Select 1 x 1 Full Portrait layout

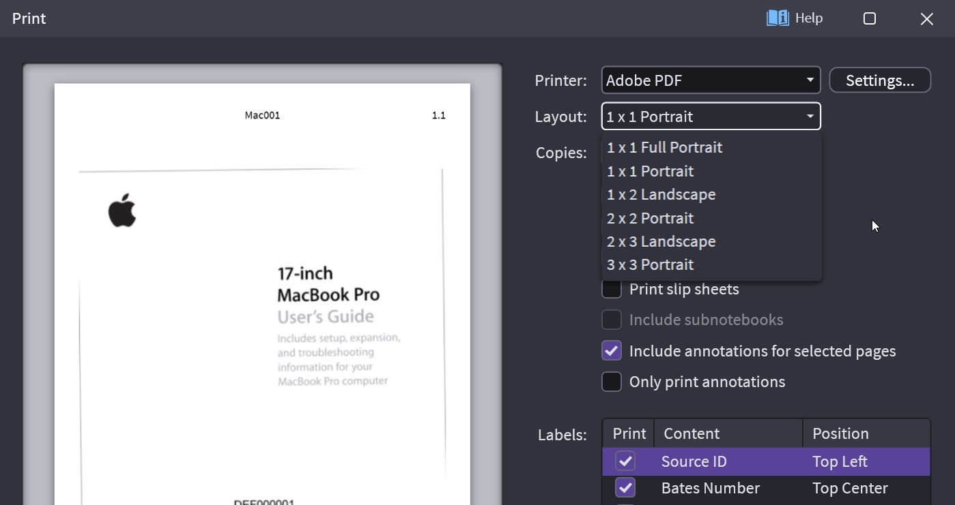664,147
